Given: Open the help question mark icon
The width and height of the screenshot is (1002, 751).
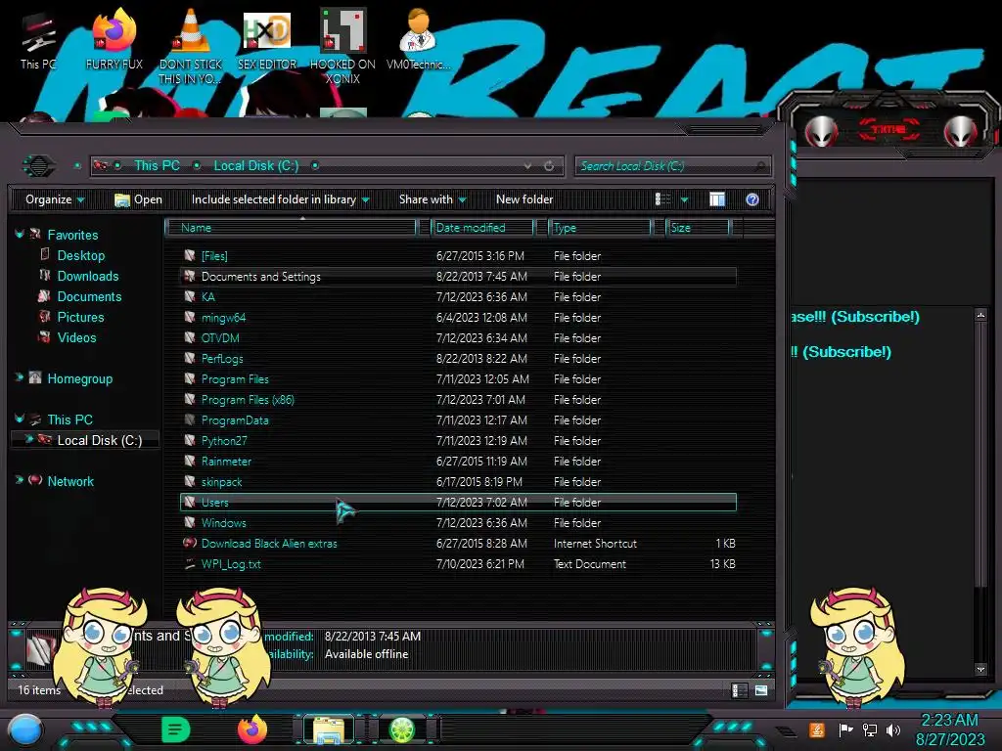Looking at the screenshot, I should (x=752, y=199).
